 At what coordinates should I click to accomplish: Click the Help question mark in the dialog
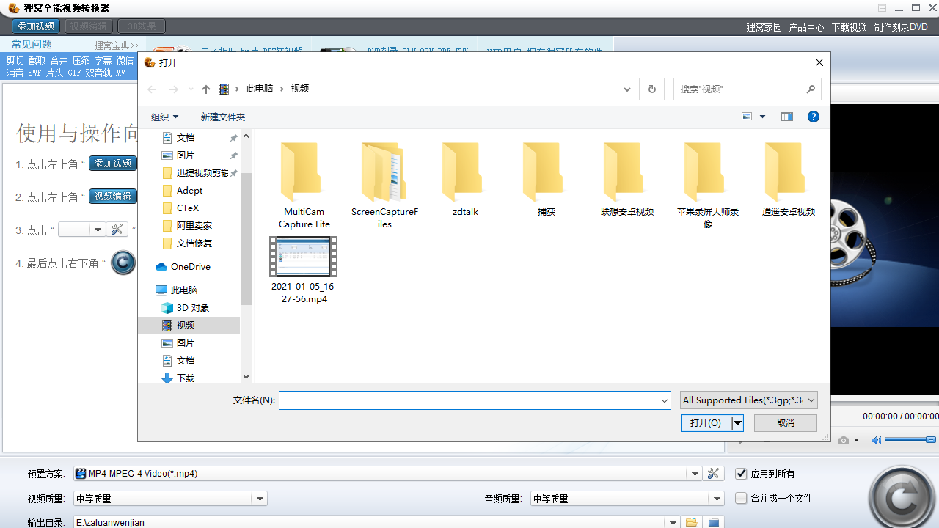click(x=813, y=116)
